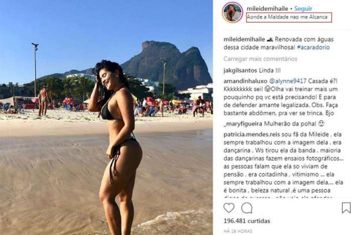Open patricia.mendes.reis commenter profile
351x235 pixels.
[x=249, y=134]
